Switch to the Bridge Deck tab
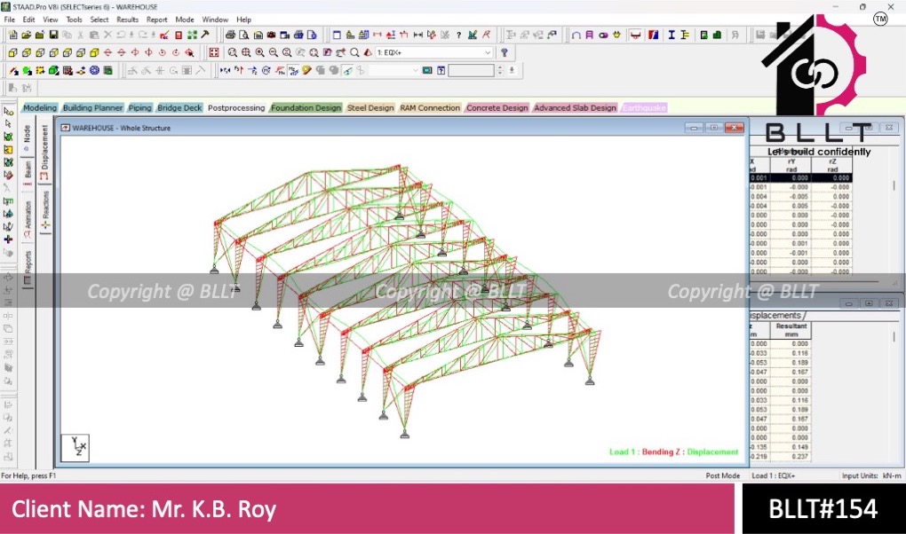 (179, 108)
